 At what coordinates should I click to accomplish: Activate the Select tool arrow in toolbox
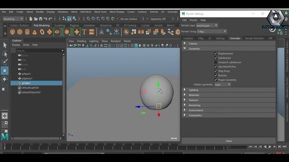tap(5, 45)
